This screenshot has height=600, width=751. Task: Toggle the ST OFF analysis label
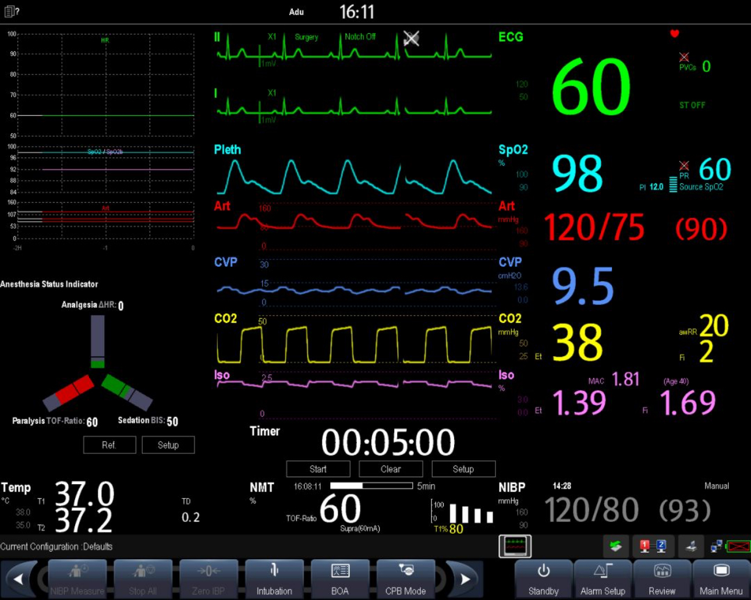pos(692,105)
